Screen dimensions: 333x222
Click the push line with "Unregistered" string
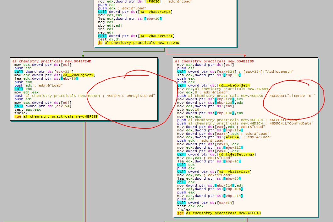click(x=85, y=96)
